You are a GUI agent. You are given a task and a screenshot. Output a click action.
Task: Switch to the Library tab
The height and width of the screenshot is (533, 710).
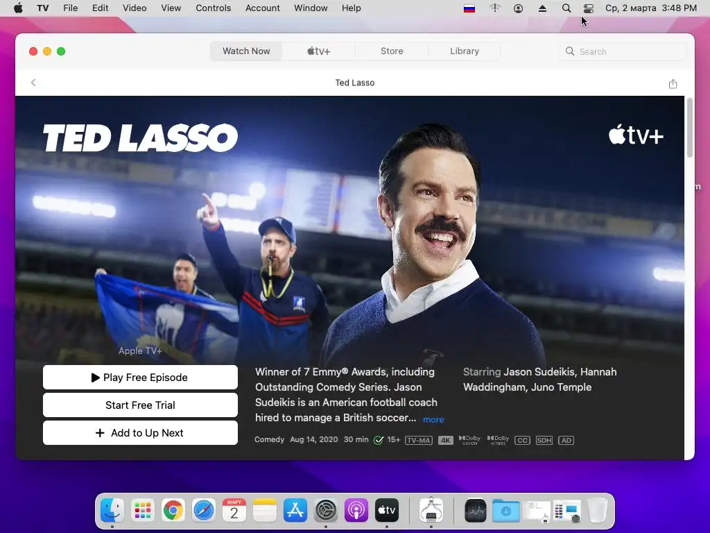465,51
